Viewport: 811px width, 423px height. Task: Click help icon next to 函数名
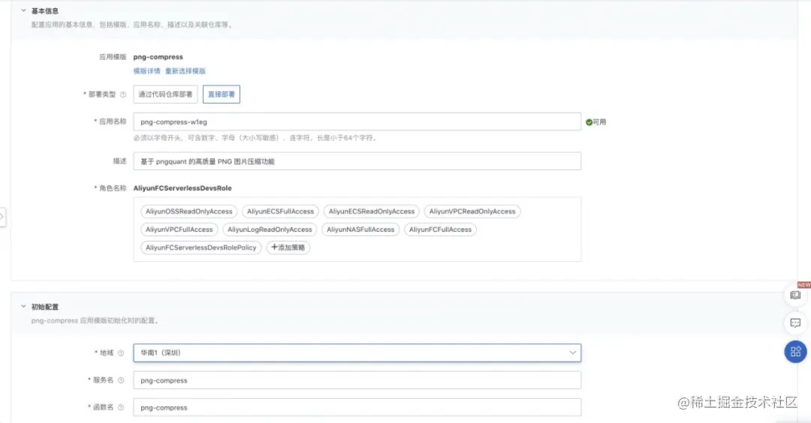[x=120, y=407]
